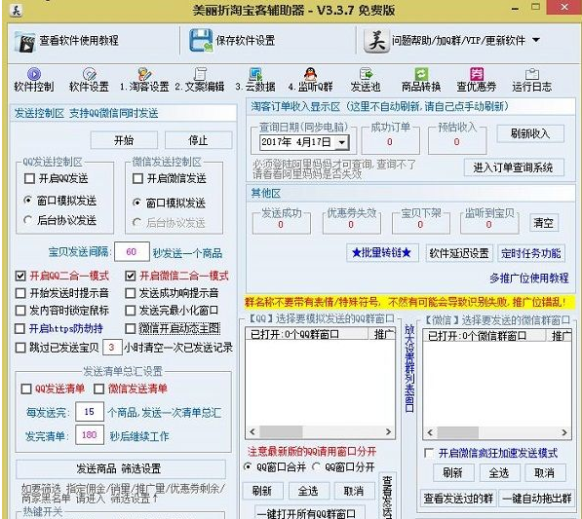The height and width of the screenshot is (519, 582).
Task: Open the 查优惠券 coupon icon
Action: click(x=477, y=74)
